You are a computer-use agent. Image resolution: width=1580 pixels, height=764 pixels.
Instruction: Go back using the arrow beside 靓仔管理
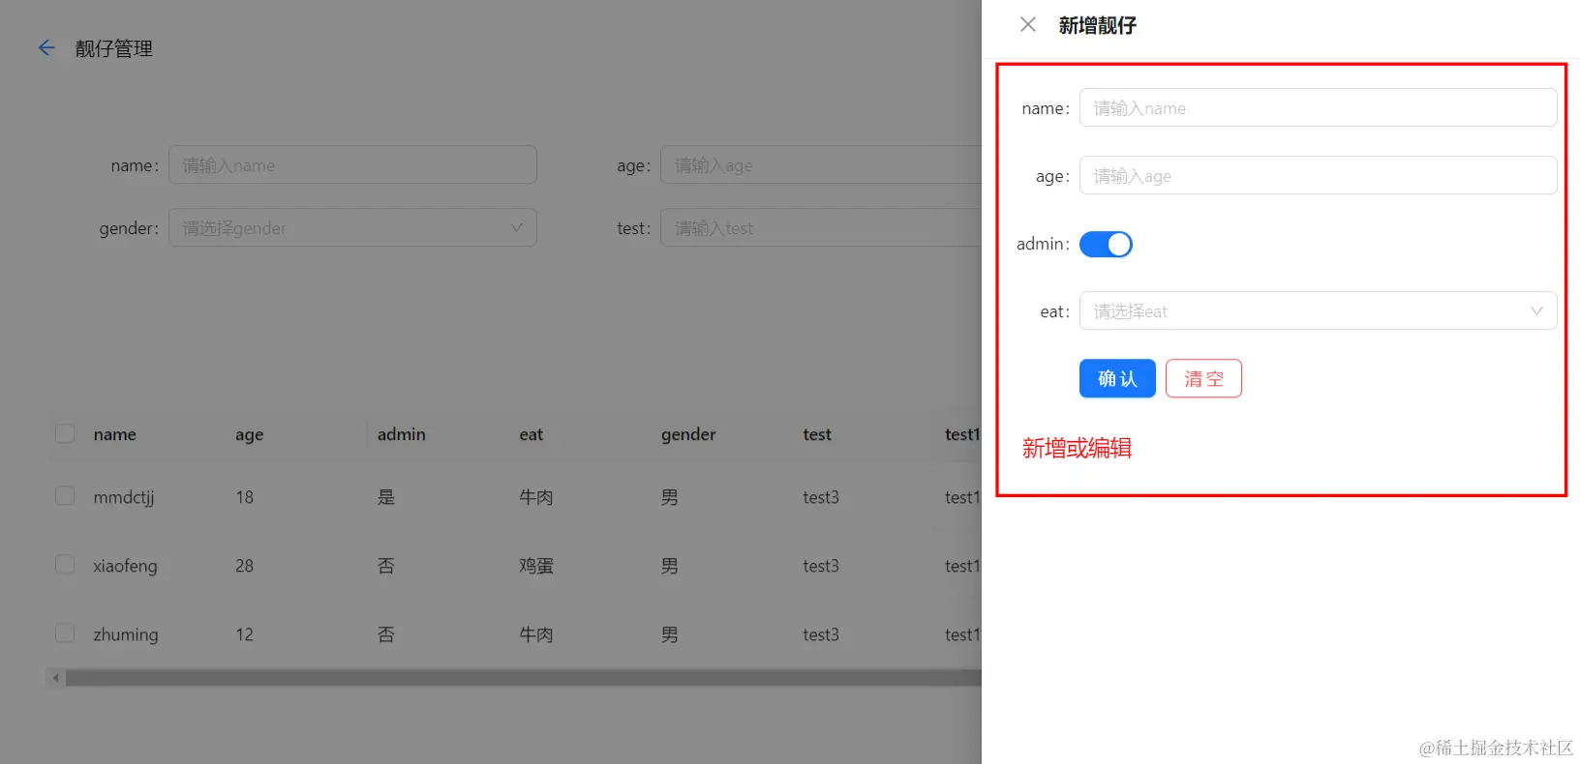tap(46, 47)
